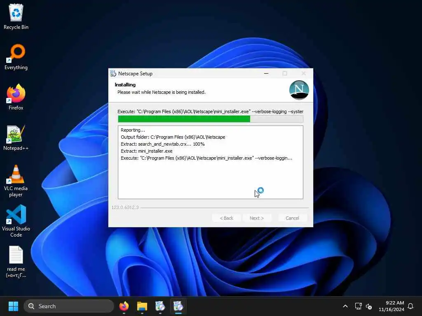Switch to the active Netscape Setup taskbar icon
This screenshot has height=316, width=422.
coord(178,306)
